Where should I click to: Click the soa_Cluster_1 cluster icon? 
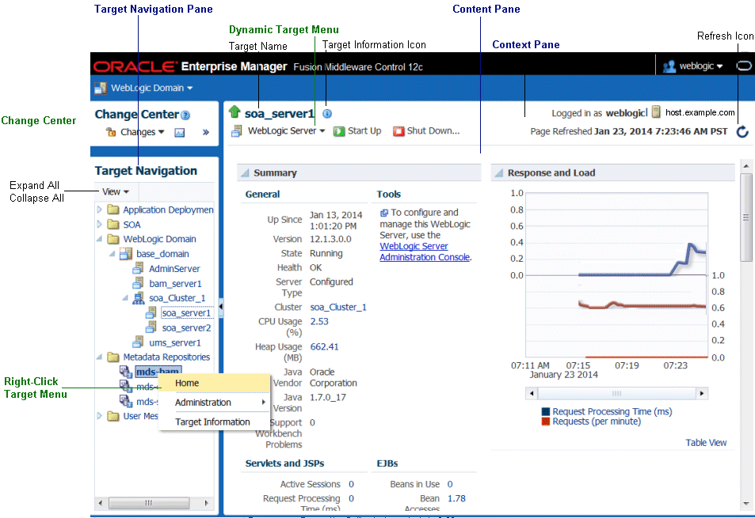coord(139,298)
